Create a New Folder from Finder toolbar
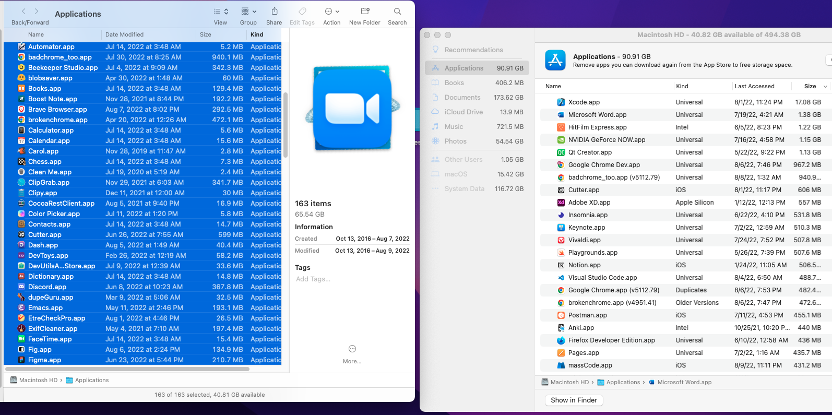The image size is (832, 415). [x=365, y=11]
